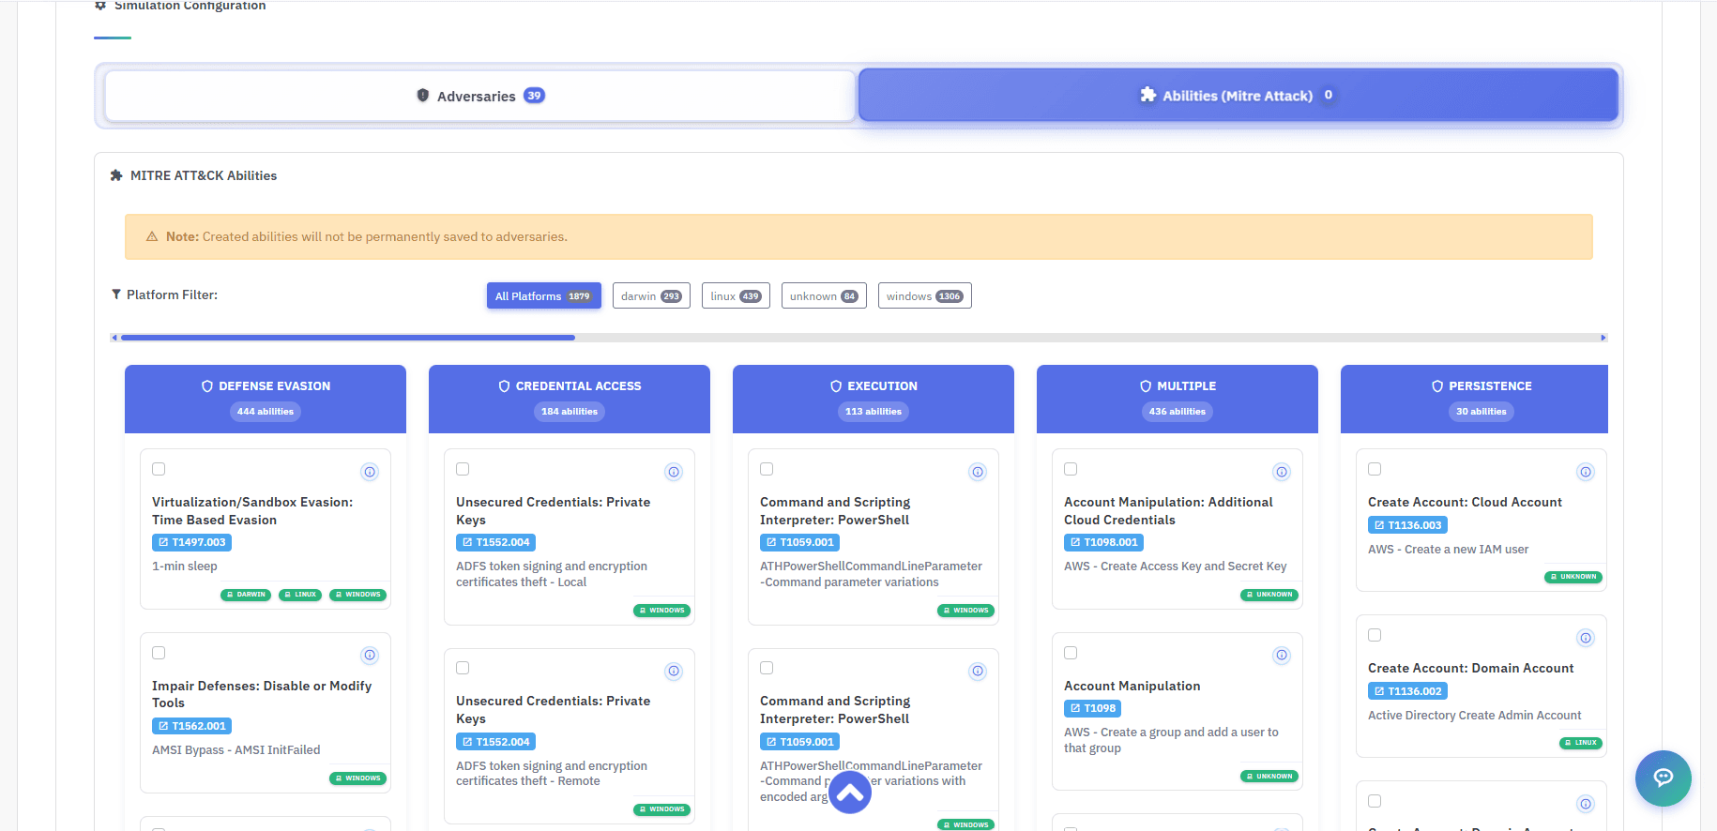Click the Multiple column header
The image size is (1717, 831).
pos(1178,399)
